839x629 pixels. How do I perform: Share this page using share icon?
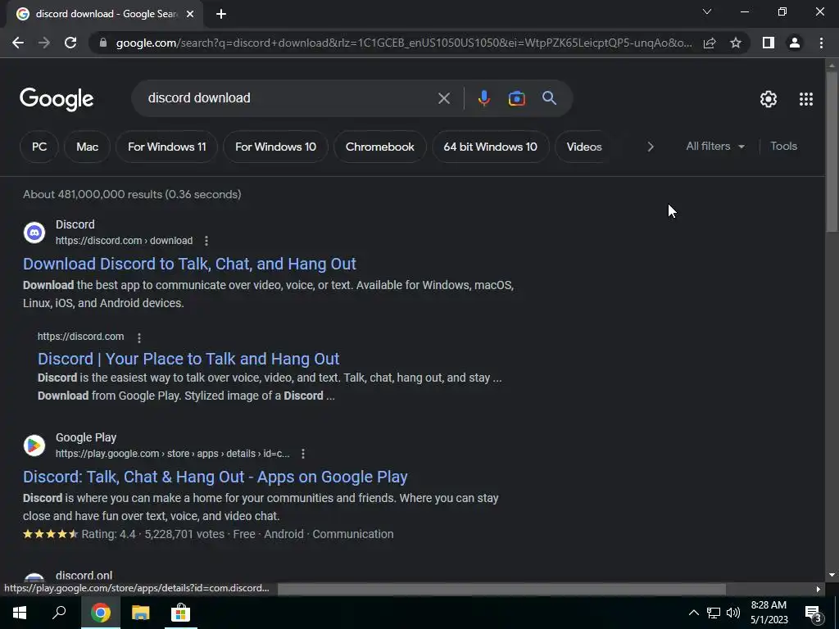(x=710, y=43)
